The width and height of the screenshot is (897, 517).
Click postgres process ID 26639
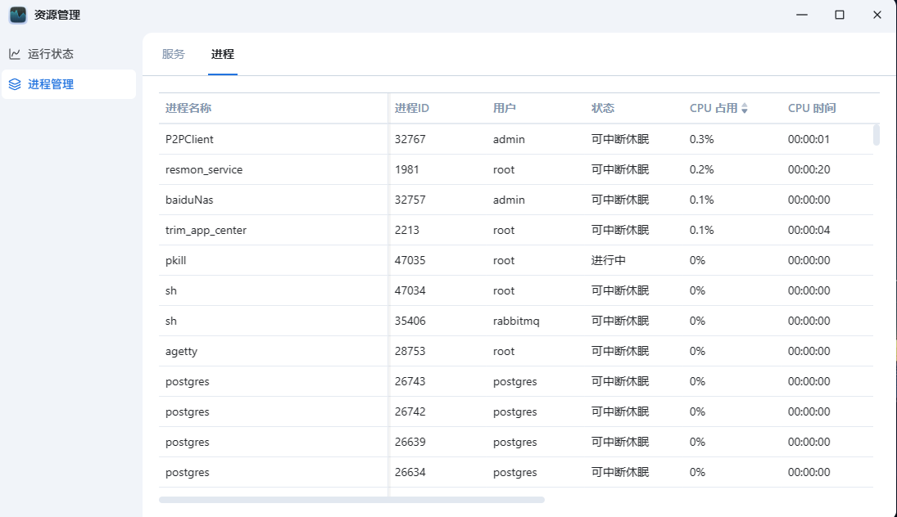410,443
